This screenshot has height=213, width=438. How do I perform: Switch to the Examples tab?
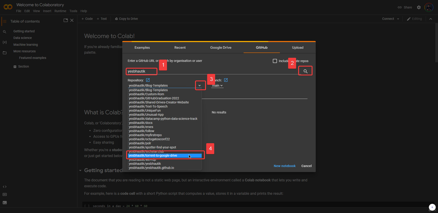tap(142, 47)
